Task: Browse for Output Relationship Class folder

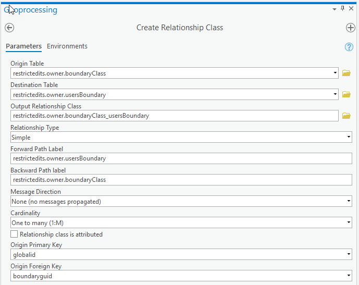Action: (x=346, y=116)
